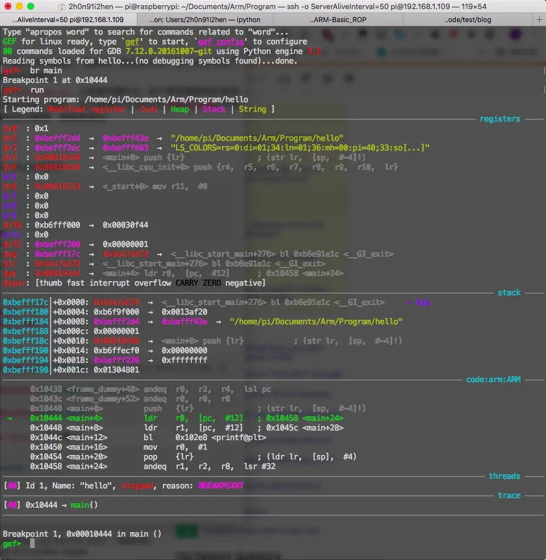Click stack value 0x0013af20
Viewport: 546px width, 560px height.
(184, 312)
